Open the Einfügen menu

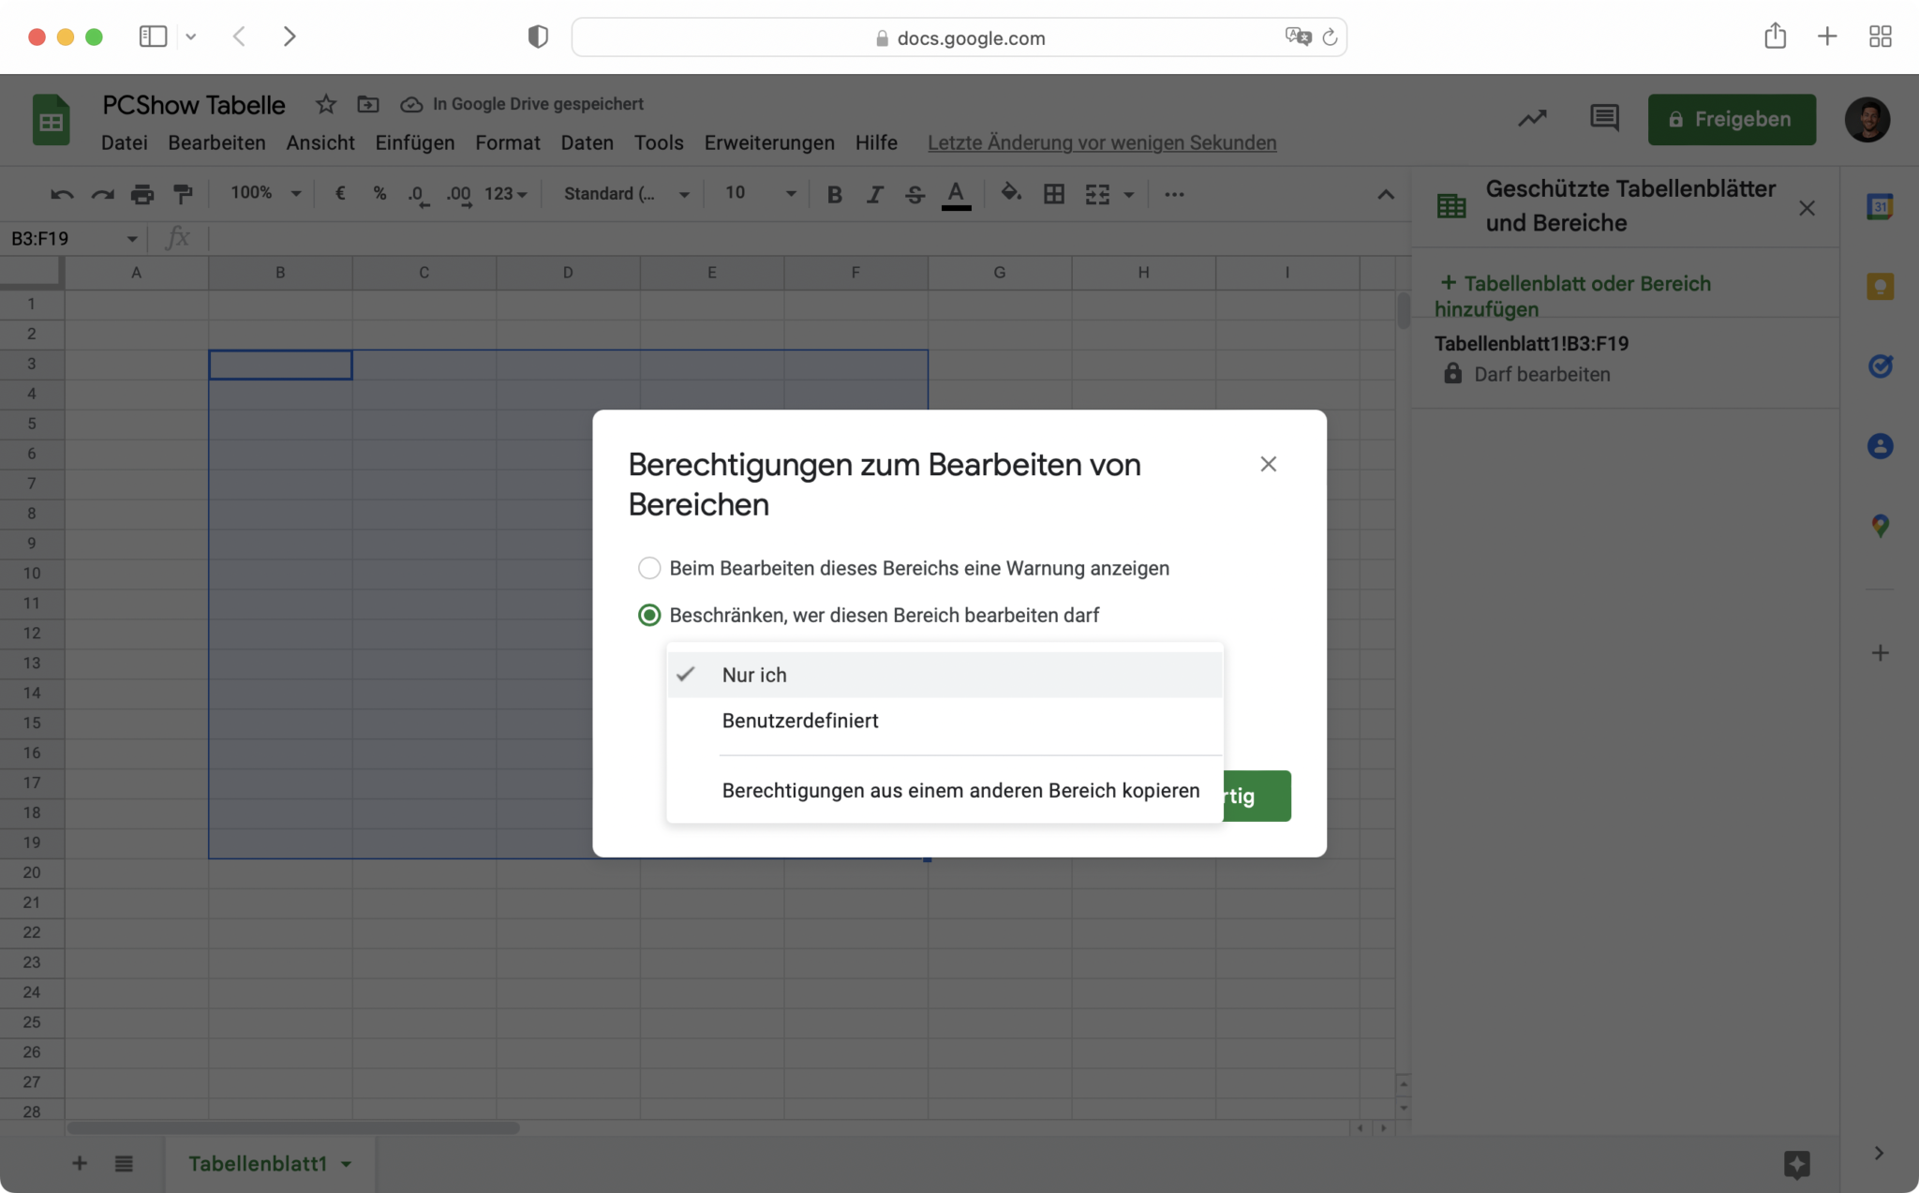415,142
